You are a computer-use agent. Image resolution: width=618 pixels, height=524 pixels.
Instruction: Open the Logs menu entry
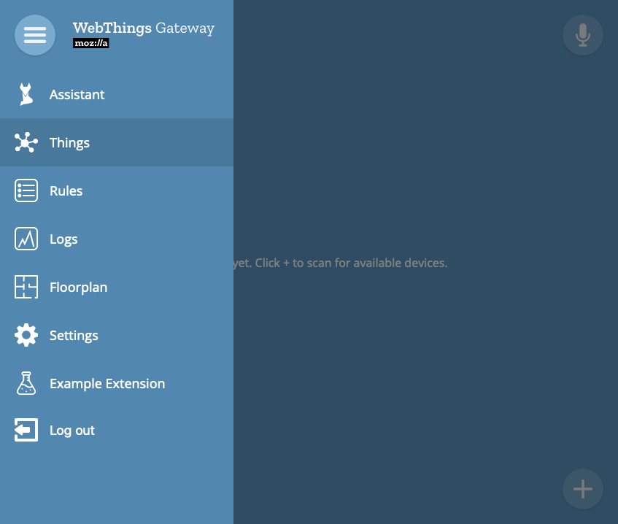[x=117, y=239]
